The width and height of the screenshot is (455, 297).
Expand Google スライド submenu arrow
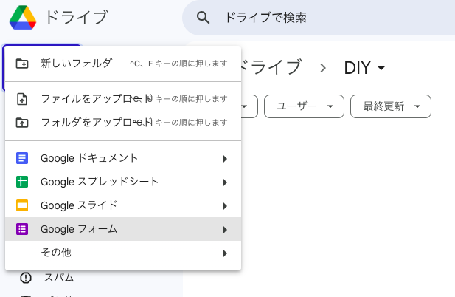coord(225,206)
